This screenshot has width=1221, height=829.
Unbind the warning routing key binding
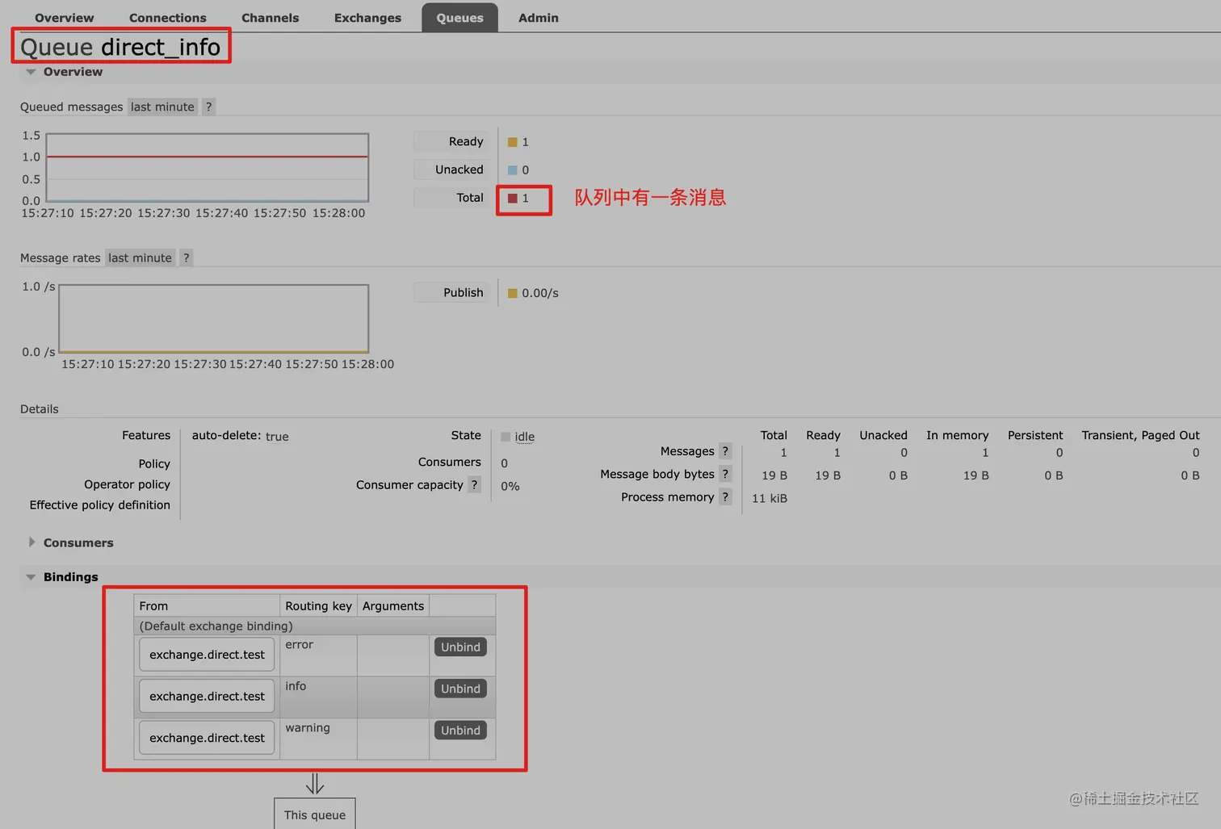(x=460, y=731)
